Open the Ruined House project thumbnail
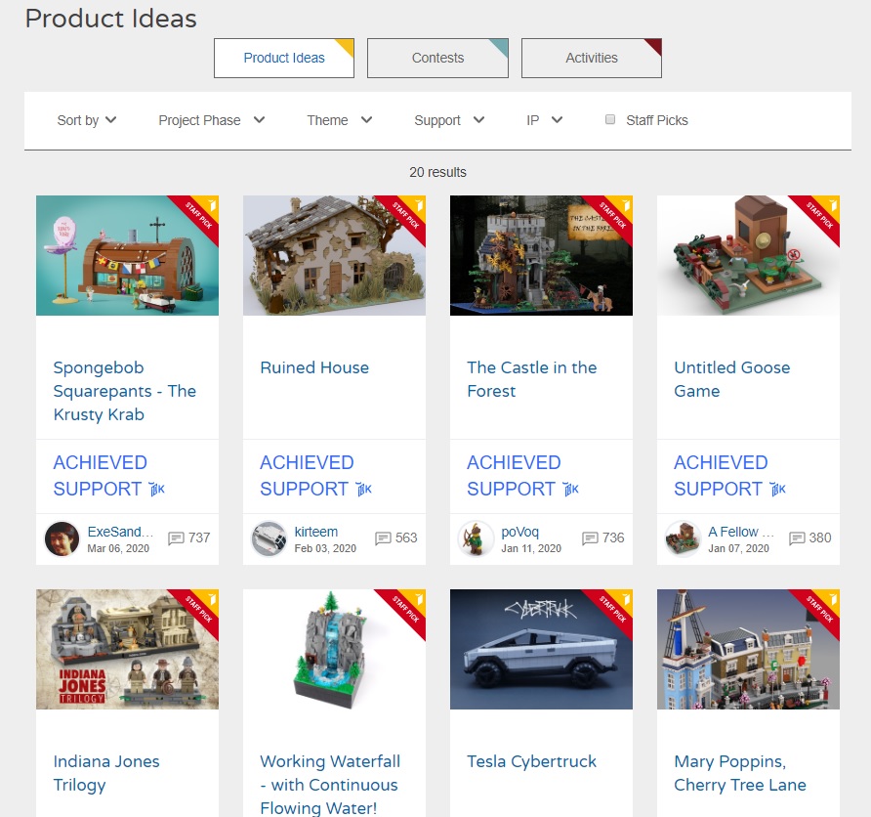Screen dimensions: 871x817 click(x=334, y=255)
